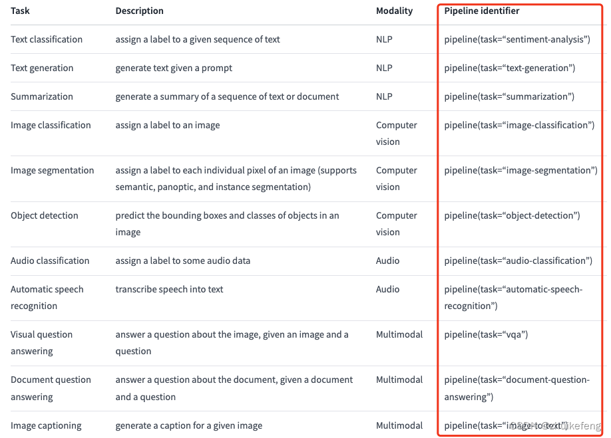Select the Image classification task cell

pos(51,125)
